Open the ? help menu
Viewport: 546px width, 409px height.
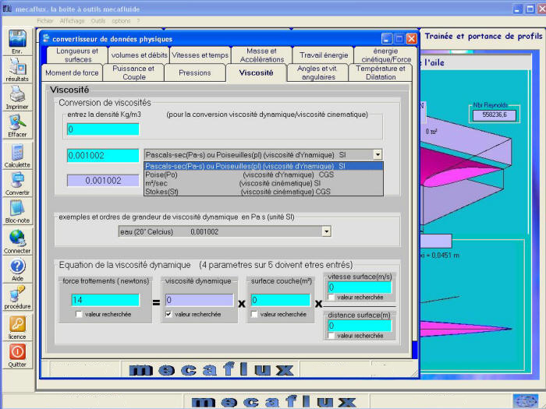138,21
